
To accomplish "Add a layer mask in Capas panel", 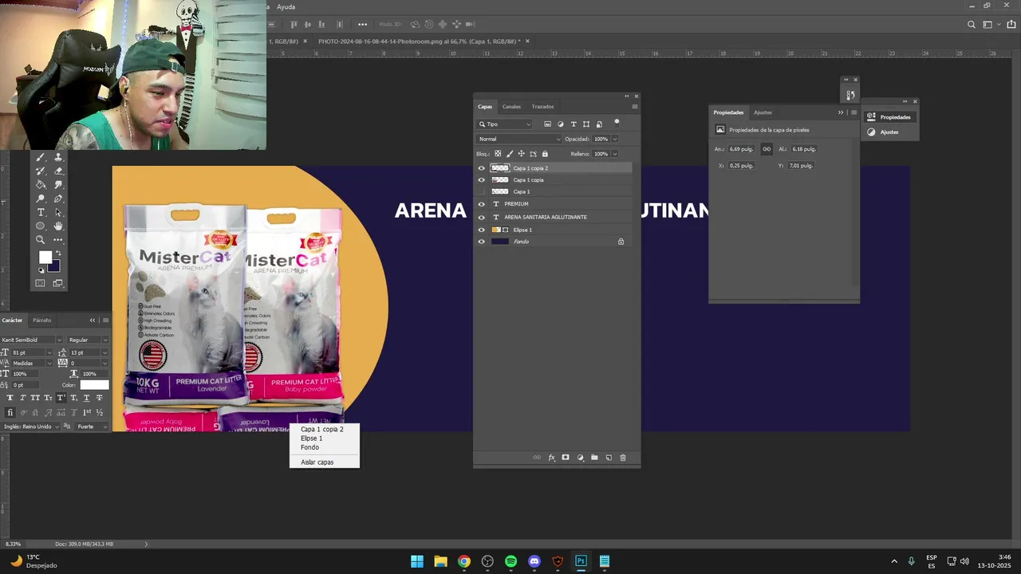I will click(x=566, y=458).
